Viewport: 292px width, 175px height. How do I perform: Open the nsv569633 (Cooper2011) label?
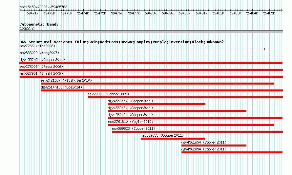162,135
